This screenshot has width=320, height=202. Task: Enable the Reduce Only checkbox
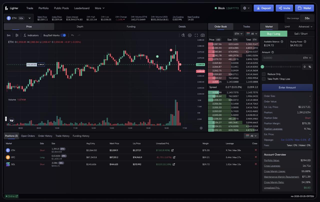263,74
